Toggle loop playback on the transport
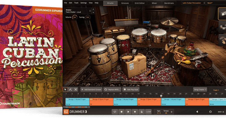This screenshot has height=123, width=226. coord(115,112)
